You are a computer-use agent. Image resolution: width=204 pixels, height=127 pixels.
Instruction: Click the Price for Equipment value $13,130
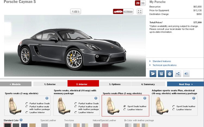pyautogui.click(x=197, y=10)
